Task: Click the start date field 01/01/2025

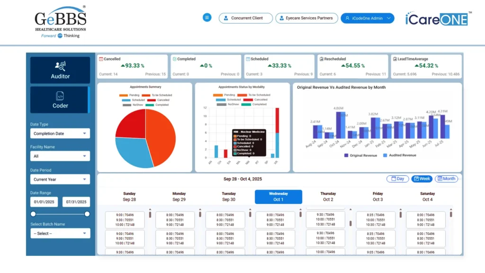Action: click(44, 202)
